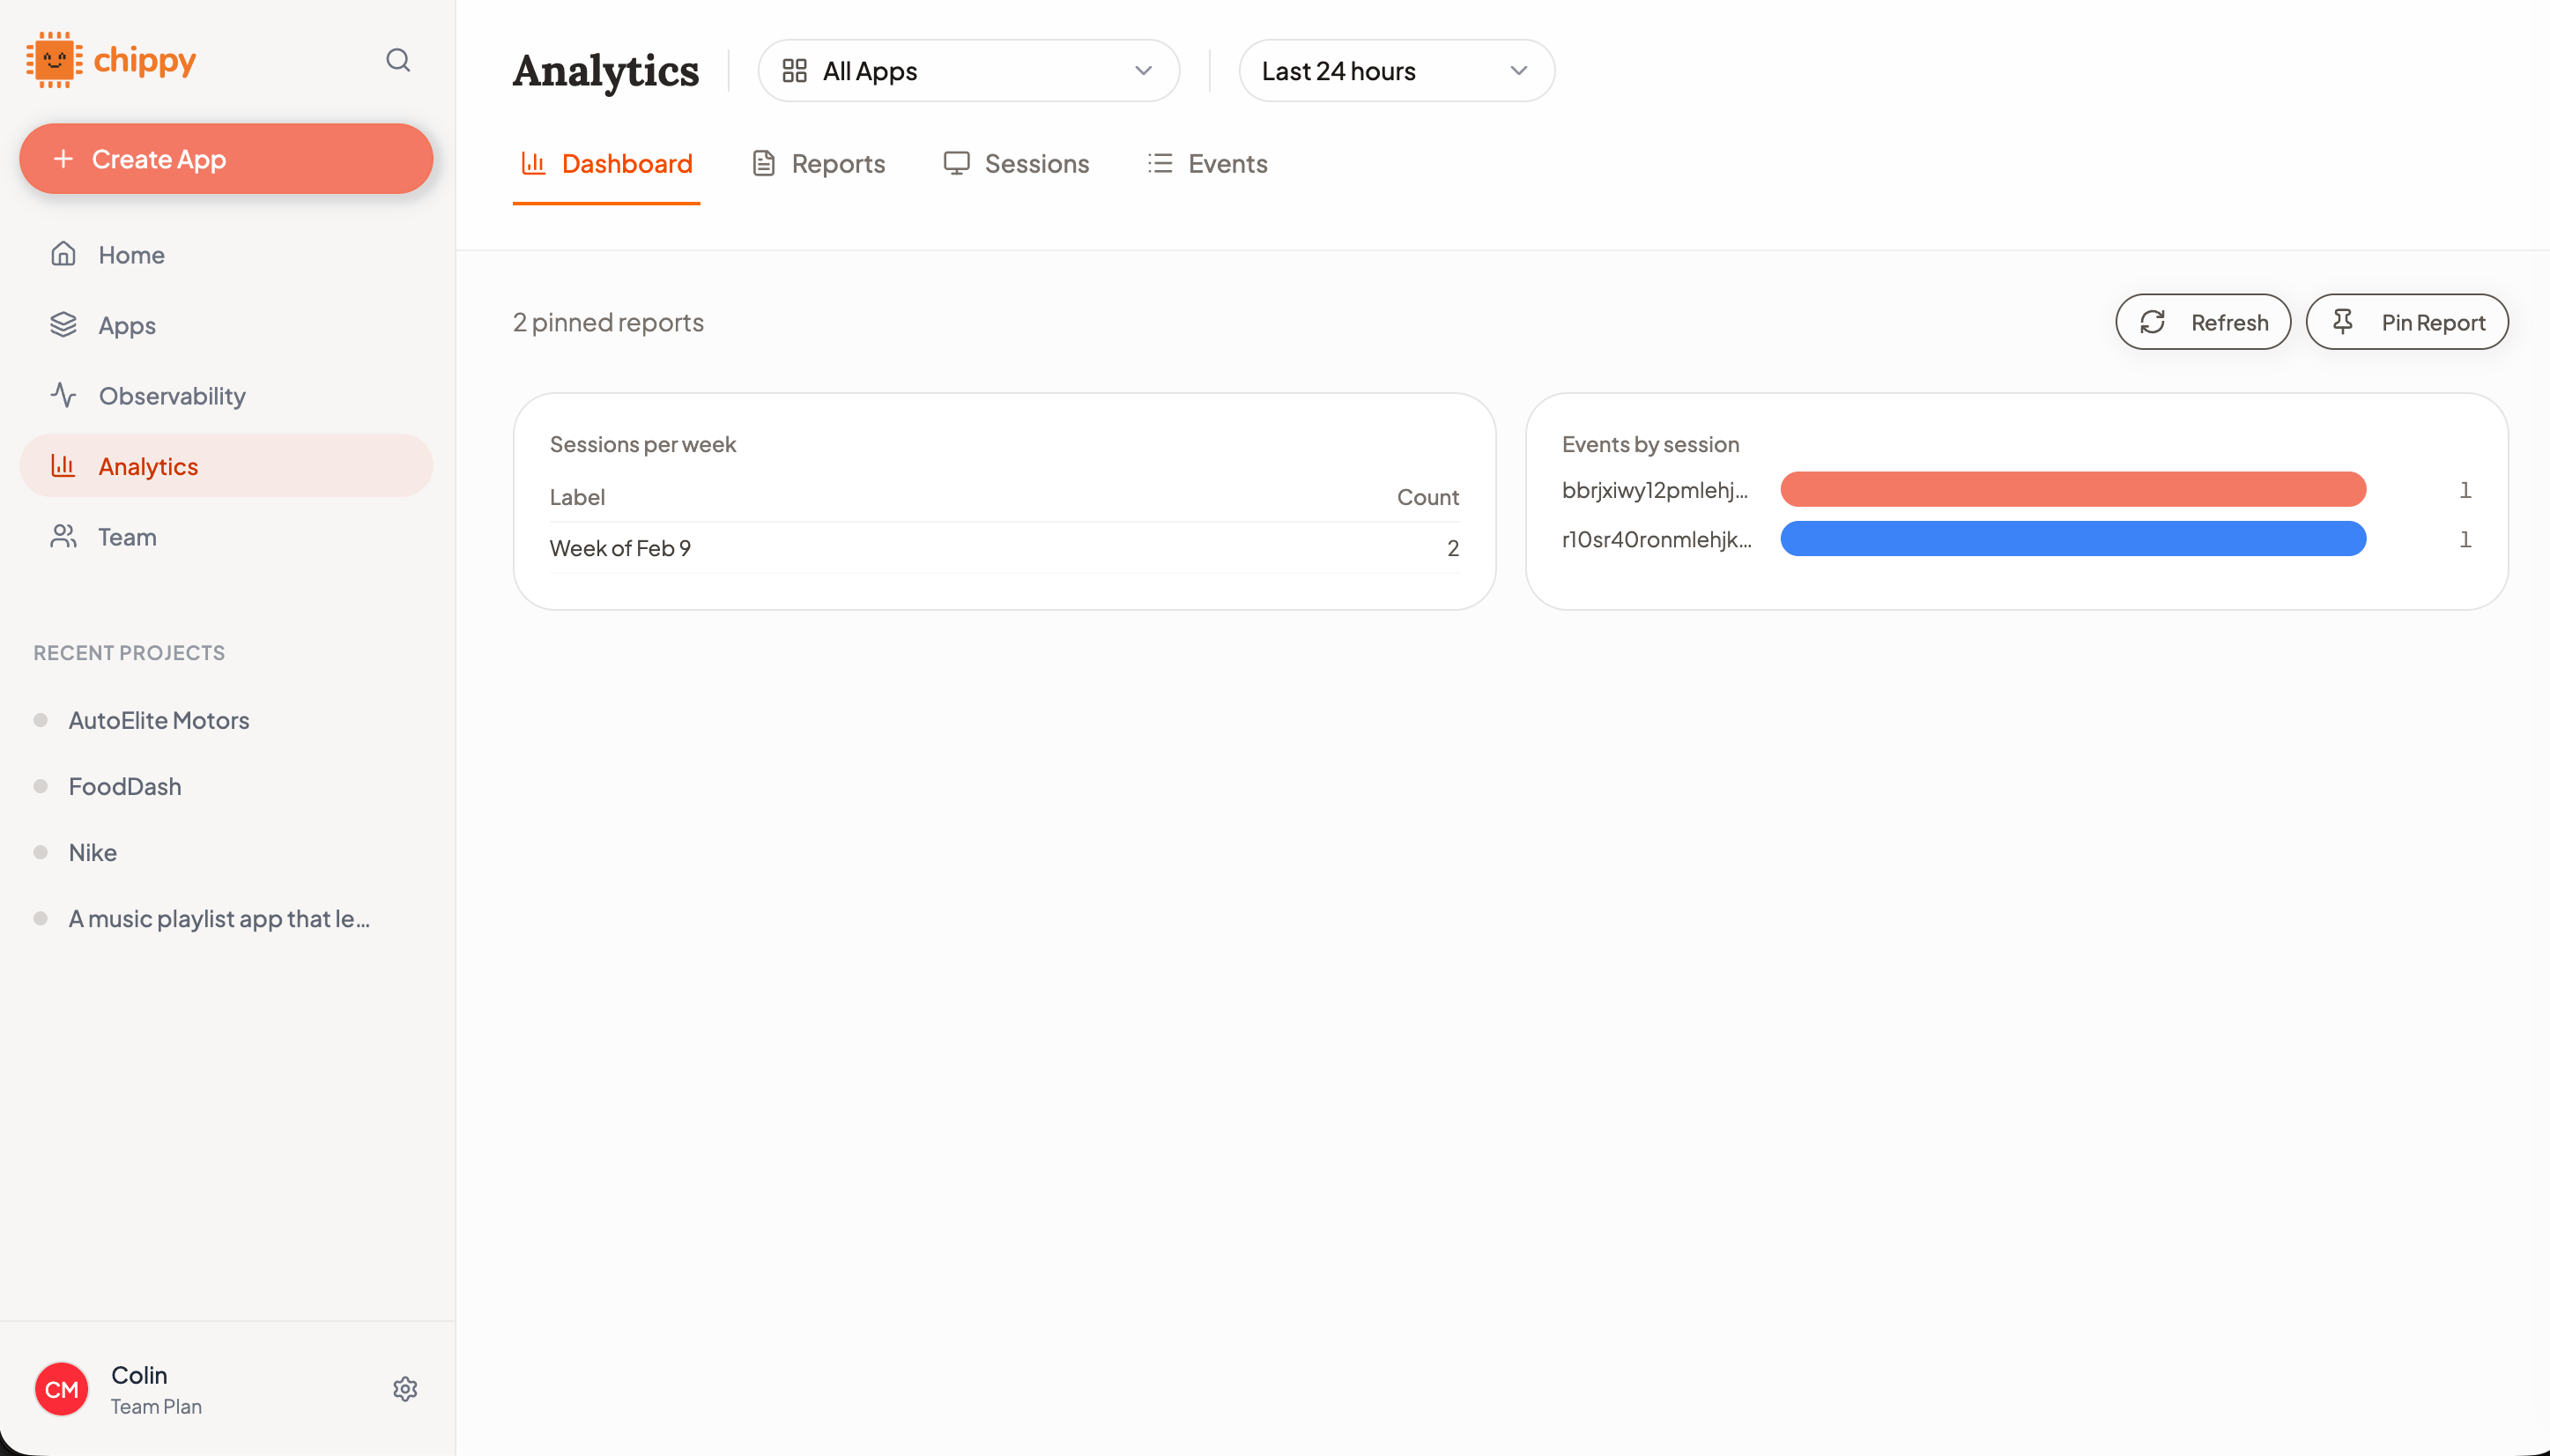Click the Refresh circular arrows icon

[2152, 322]
